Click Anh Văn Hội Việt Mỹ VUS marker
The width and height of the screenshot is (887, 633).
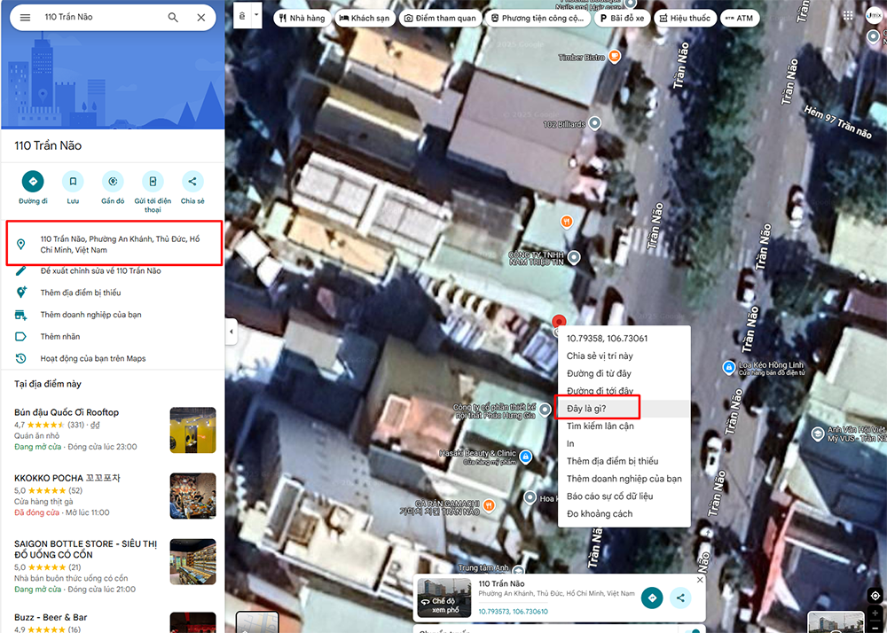pyautogui.click(x=818, y=434)
